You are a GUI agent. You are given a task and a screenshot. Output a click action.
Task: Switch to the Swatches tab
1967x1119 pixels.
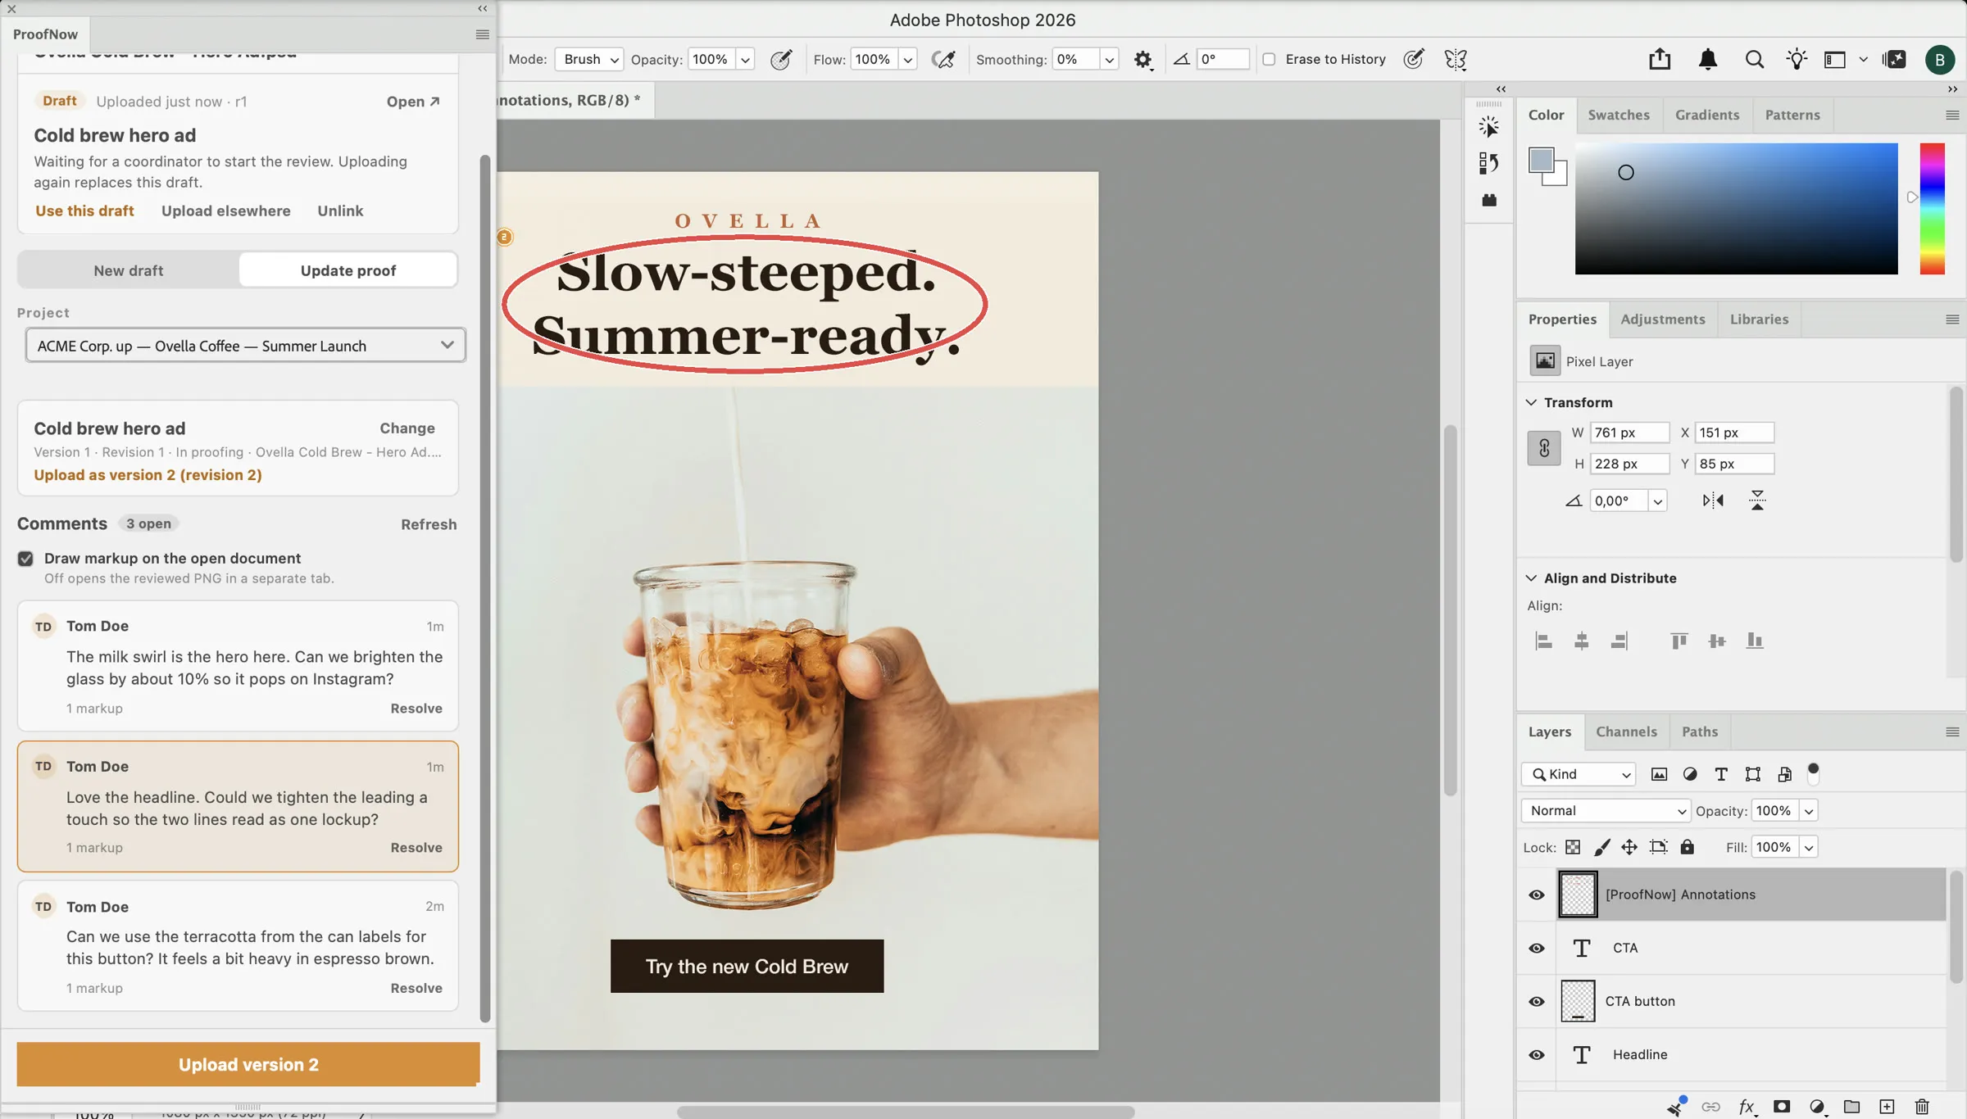click(x=1619, y=115)
